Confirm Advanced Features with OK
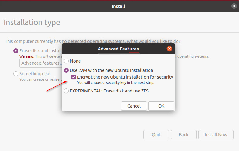This screenshot has width=239, height=151. (x=161, y=106)
